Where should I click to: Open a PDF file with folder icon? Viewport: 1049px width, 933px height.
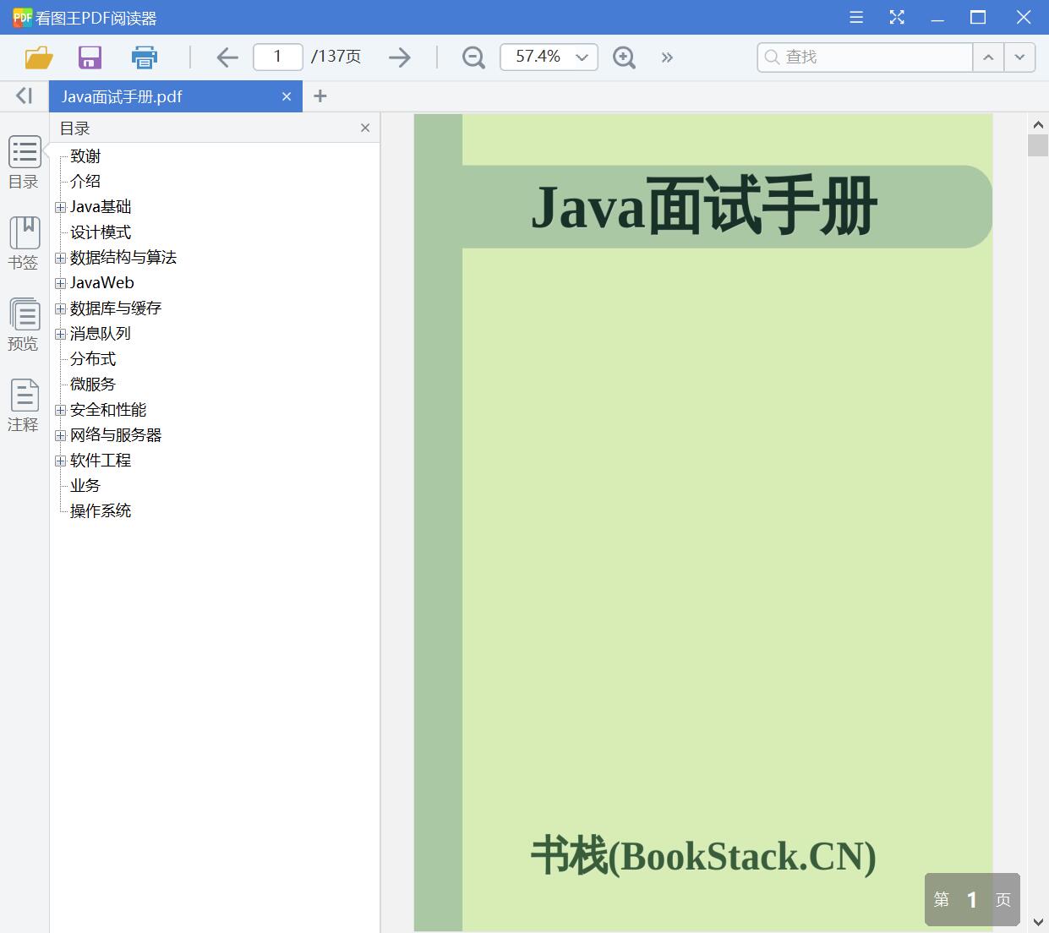click(x=39, y=57)
